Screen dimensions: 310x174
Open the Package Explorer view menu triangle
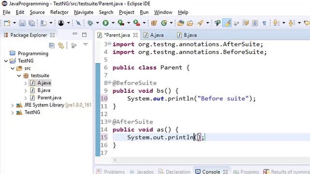[85, 44]
